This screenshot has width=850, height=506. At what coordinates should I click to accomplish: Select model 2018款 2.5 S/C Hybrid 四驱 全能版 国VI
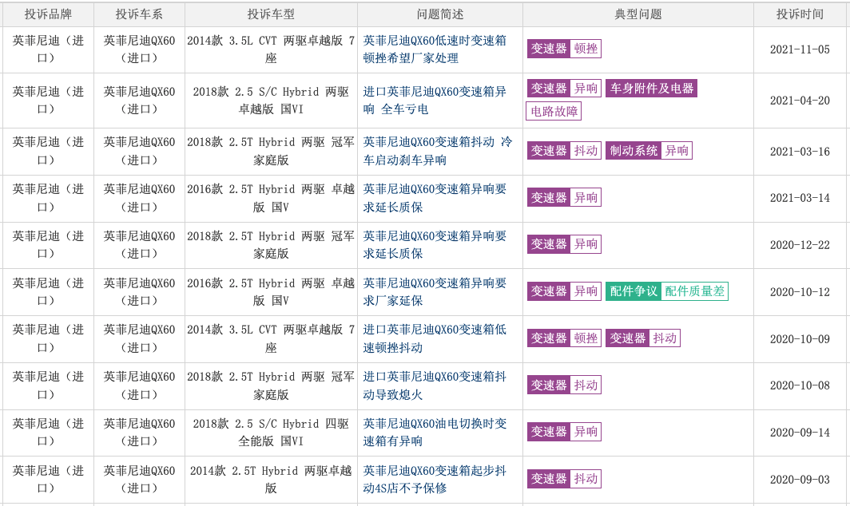click(271, 433)
